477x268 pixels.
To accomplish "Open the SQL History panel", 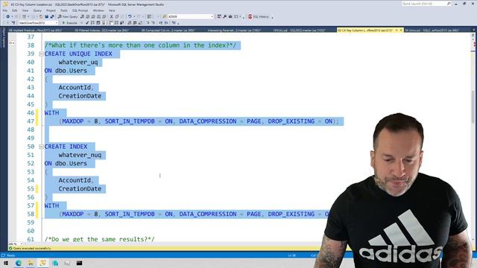I will point(259,16).
